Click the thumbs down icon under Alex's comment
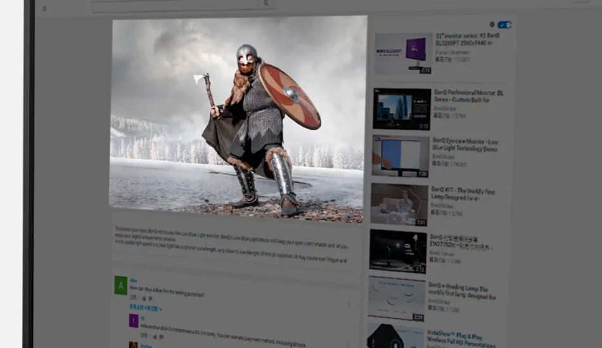Viewport: 602px width, 348px height. tap(151, 297)
